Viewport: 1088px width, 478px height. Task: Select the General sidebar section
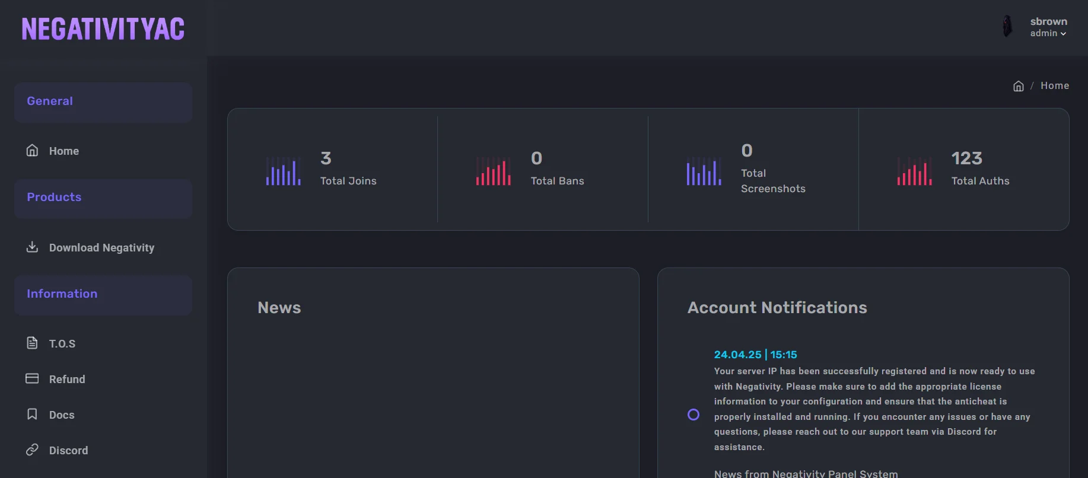[103, 102]
